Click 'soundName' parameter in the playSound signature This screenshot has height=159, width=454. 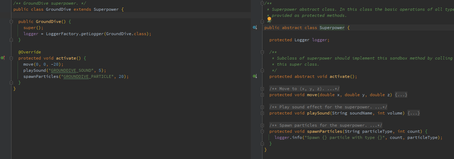pos(360,113)
